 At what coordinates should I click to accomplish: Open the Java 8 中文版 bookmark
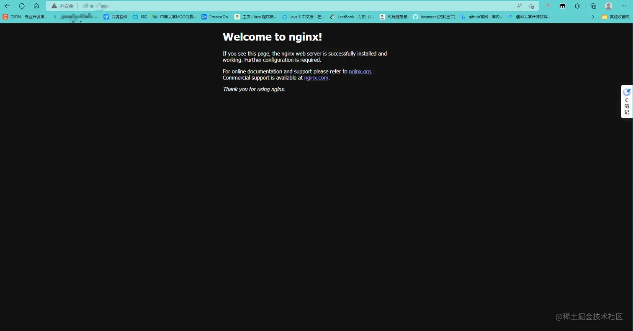coord(303,17)
